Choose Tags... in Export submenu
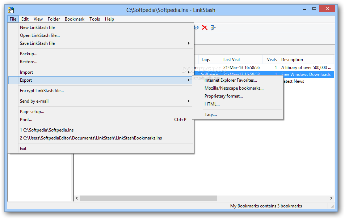Viewport: 345px width, 219px height. pyautogui.click(x=237, y=115)
